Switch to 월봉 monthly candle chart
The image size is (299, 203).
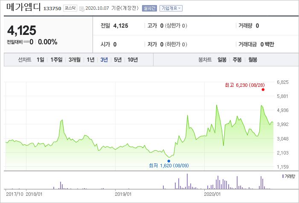tap(253, 60)
